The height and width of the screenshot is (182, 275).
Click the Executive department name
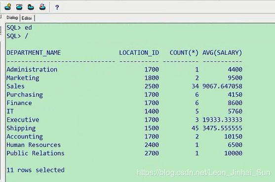[23, 120]
